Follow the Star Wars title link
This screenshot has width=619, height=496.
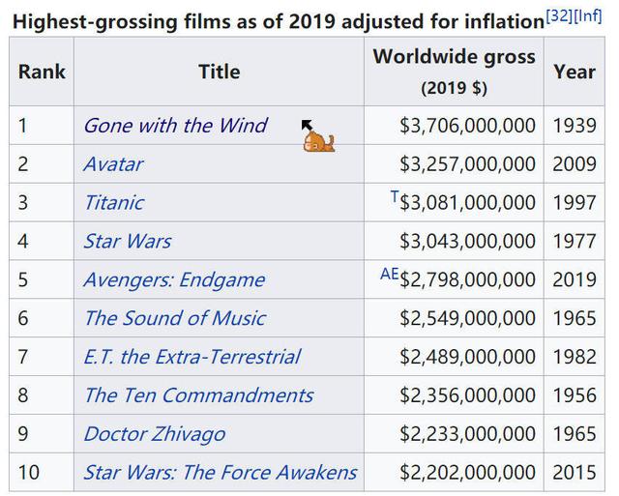click(x=127, y=241)
